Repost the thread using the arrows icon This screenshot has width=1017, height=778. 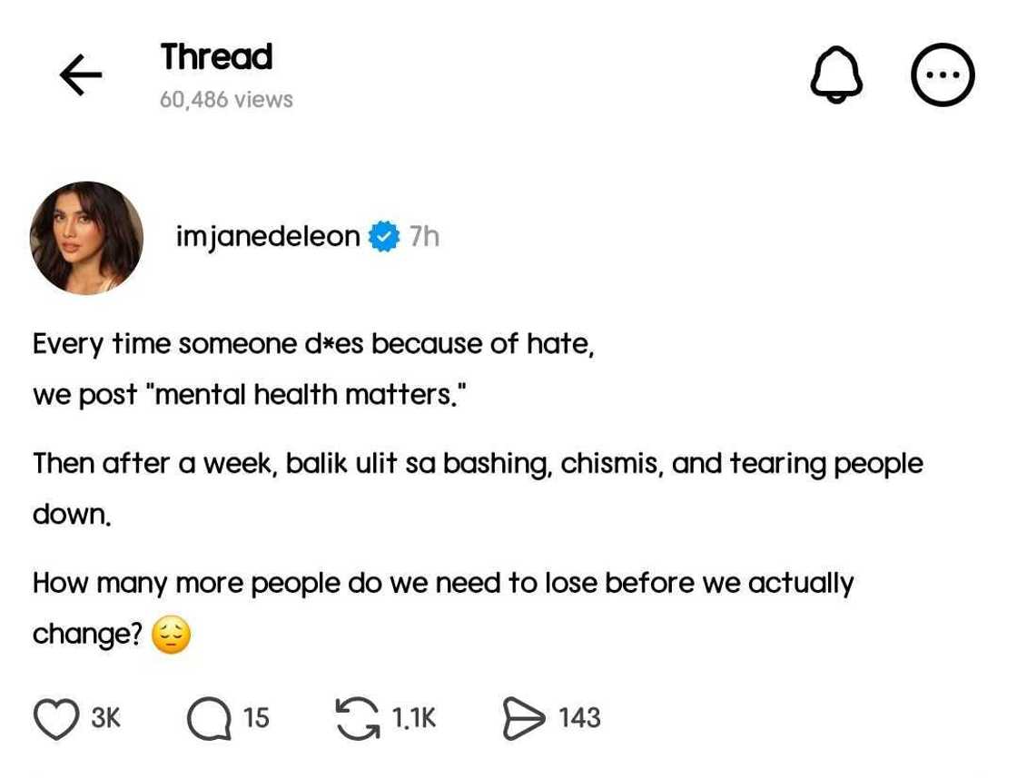tap(357, 718)
